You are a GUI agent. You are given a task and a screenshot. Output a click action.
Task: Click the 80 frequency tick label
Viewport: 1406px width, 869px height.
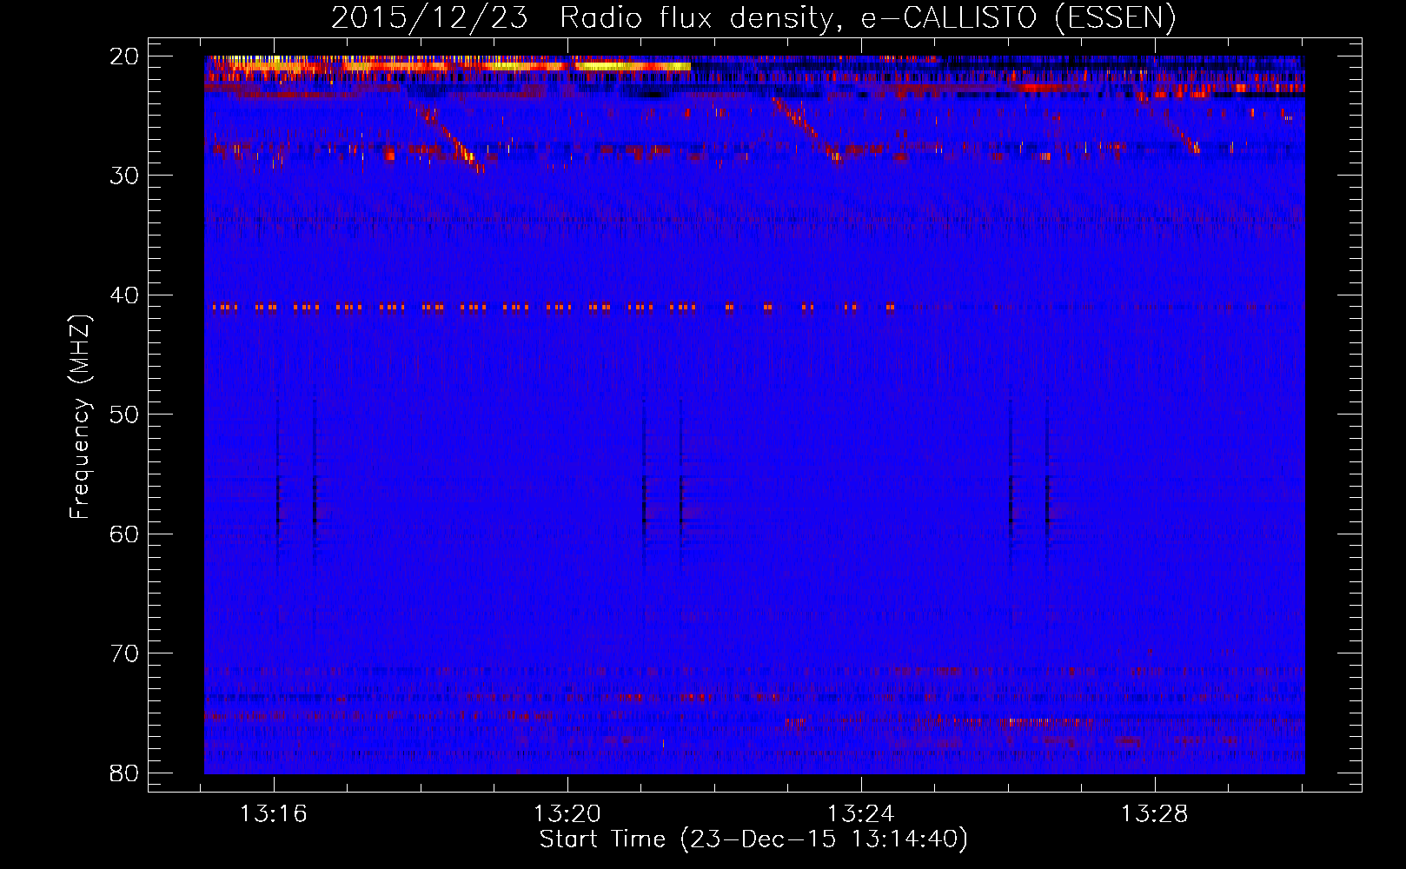click(124, 773)
